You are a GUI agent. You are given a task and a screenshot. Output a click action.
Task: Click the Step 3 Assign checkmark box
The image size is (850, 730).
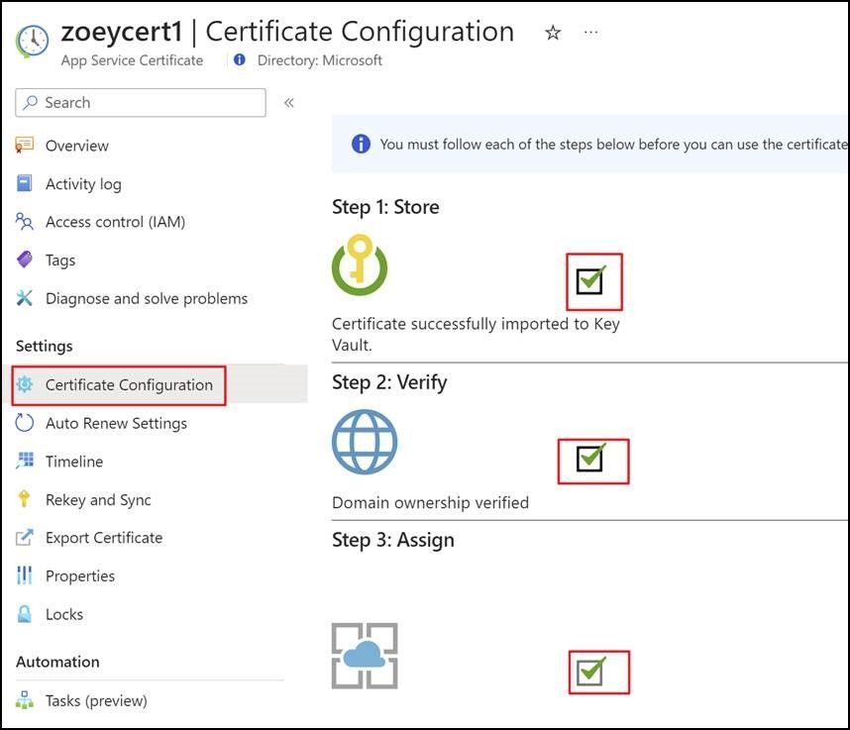590,672
